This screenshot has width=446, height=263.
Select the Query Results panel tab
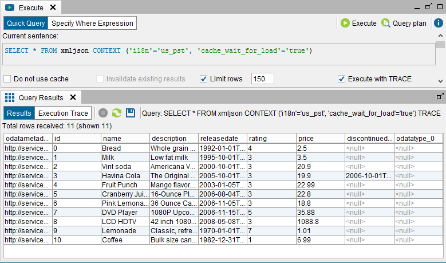pyautogui.click(x=41, y=97)
